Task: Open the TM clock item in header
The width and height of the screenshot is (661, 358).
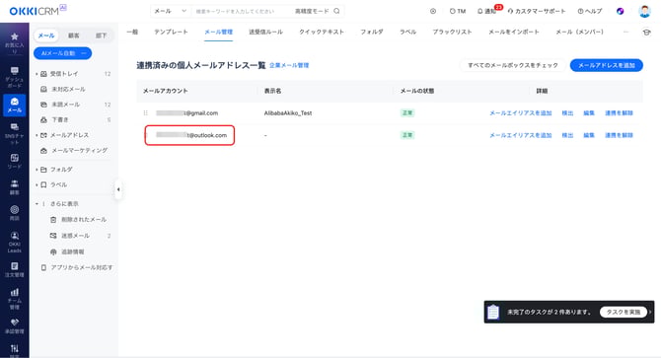Action: 458,12
